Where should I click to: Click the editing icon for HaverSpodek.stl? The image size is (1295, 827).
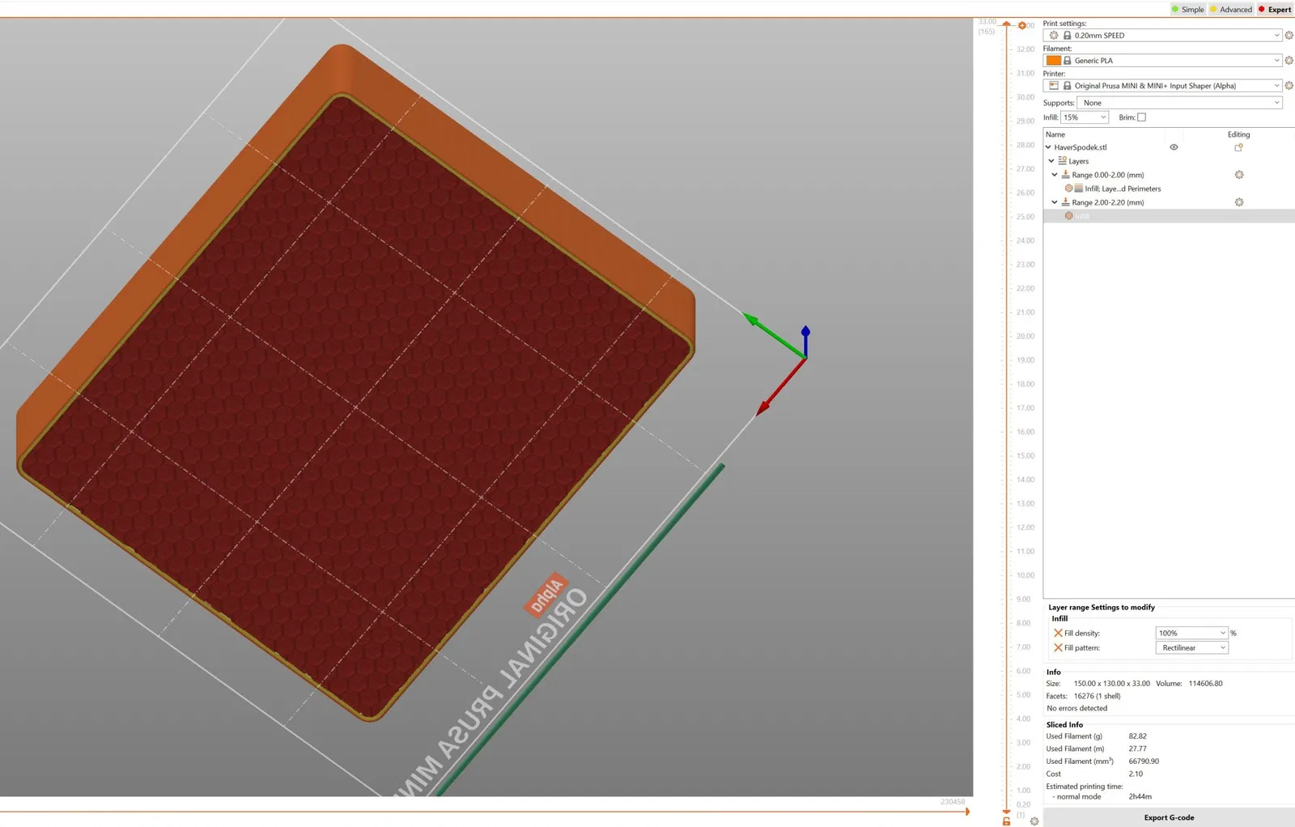tap(1238, 147)
